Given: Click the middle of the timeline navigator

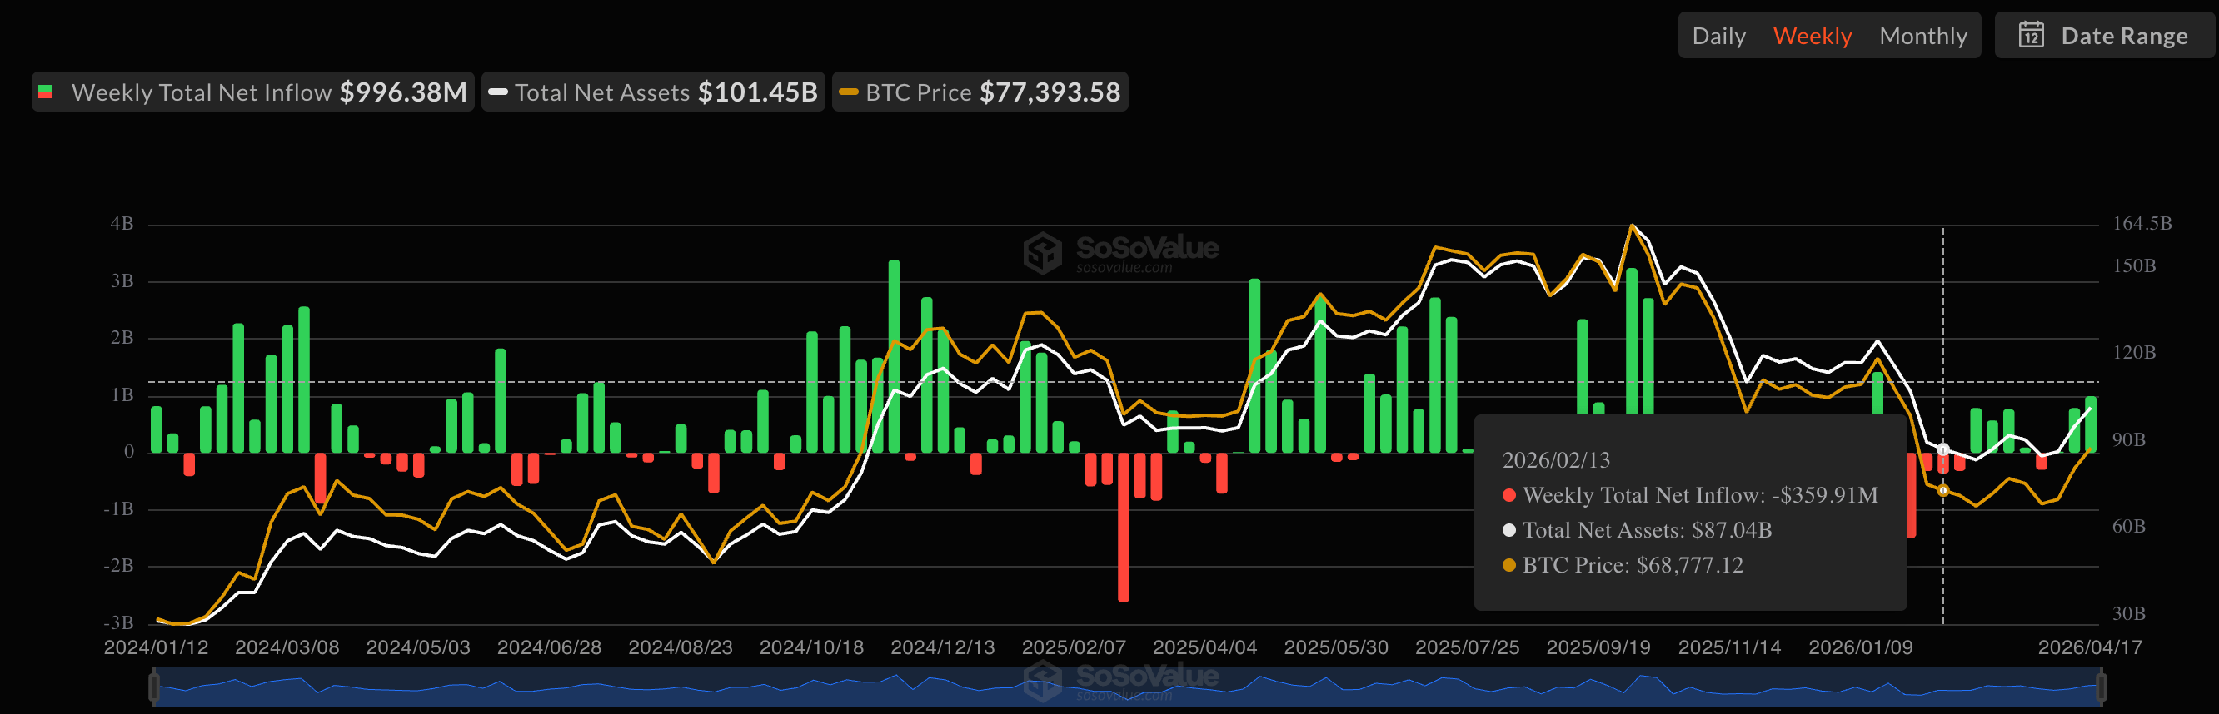Looking at the screenshot, I should [x=1127, y=687].
